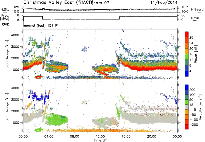205x142 pixels.
Task: Click the 24 label on Power colorbar
Action: click(191, 43)
